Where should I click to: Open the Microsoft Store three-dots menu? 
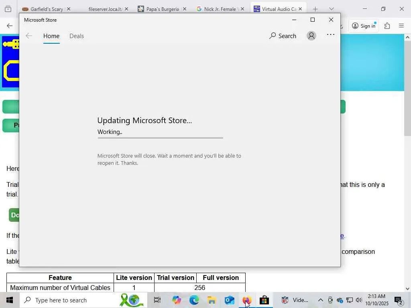(331, 34)
